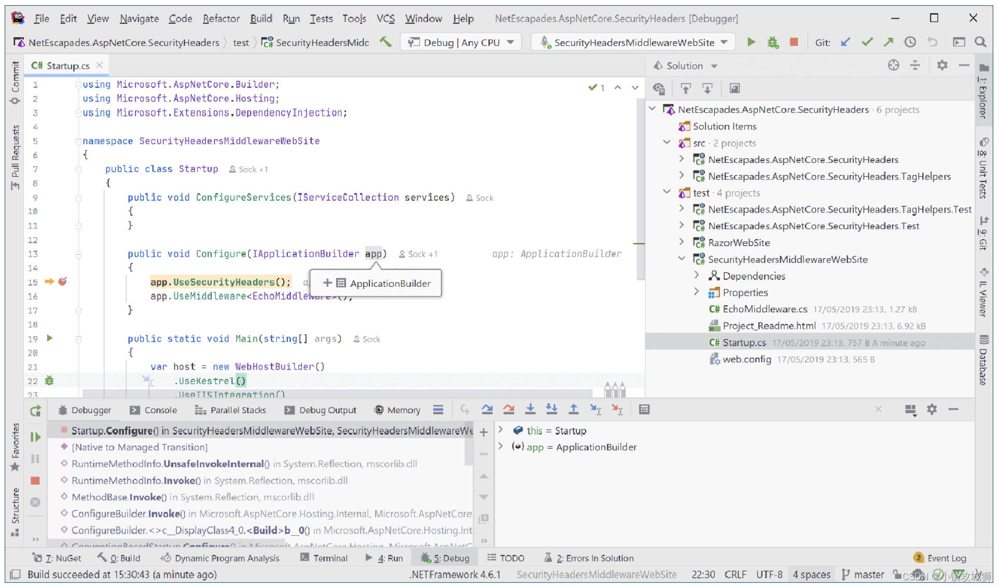Open the Terminal tool window button
The height and width of the screenshot is (587, 999).
click(x=324, y=558)
